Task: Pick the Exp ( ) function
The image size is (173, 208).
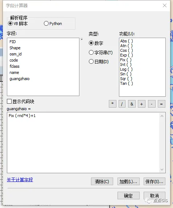Action: pyautogui.click(x=127, y=55)
